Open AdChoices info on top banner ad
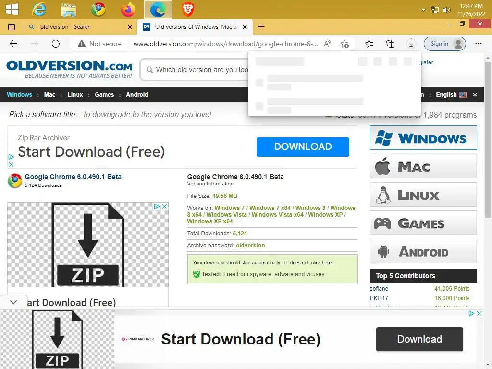492x369 pixels. click(11, 157)
